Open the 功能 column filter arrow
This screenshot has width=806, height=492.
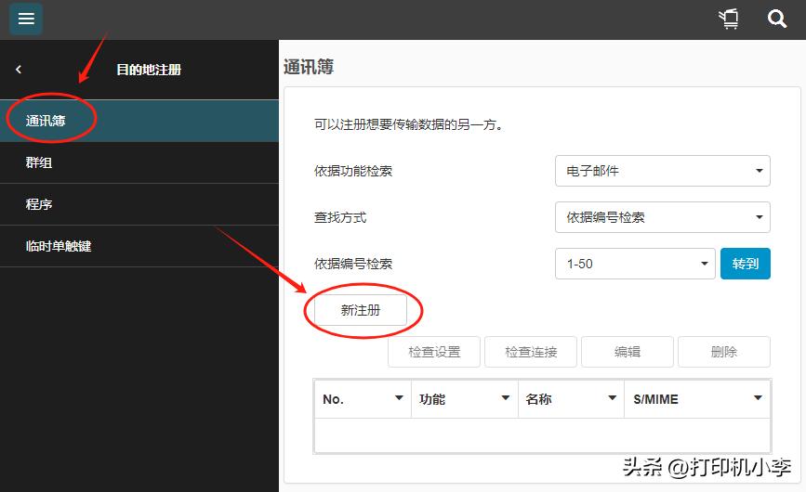[506, 398]
